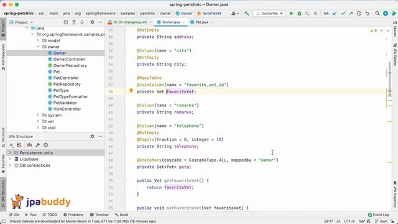
Task: Open the TODO tool window tab
Action: pos(50,215)
